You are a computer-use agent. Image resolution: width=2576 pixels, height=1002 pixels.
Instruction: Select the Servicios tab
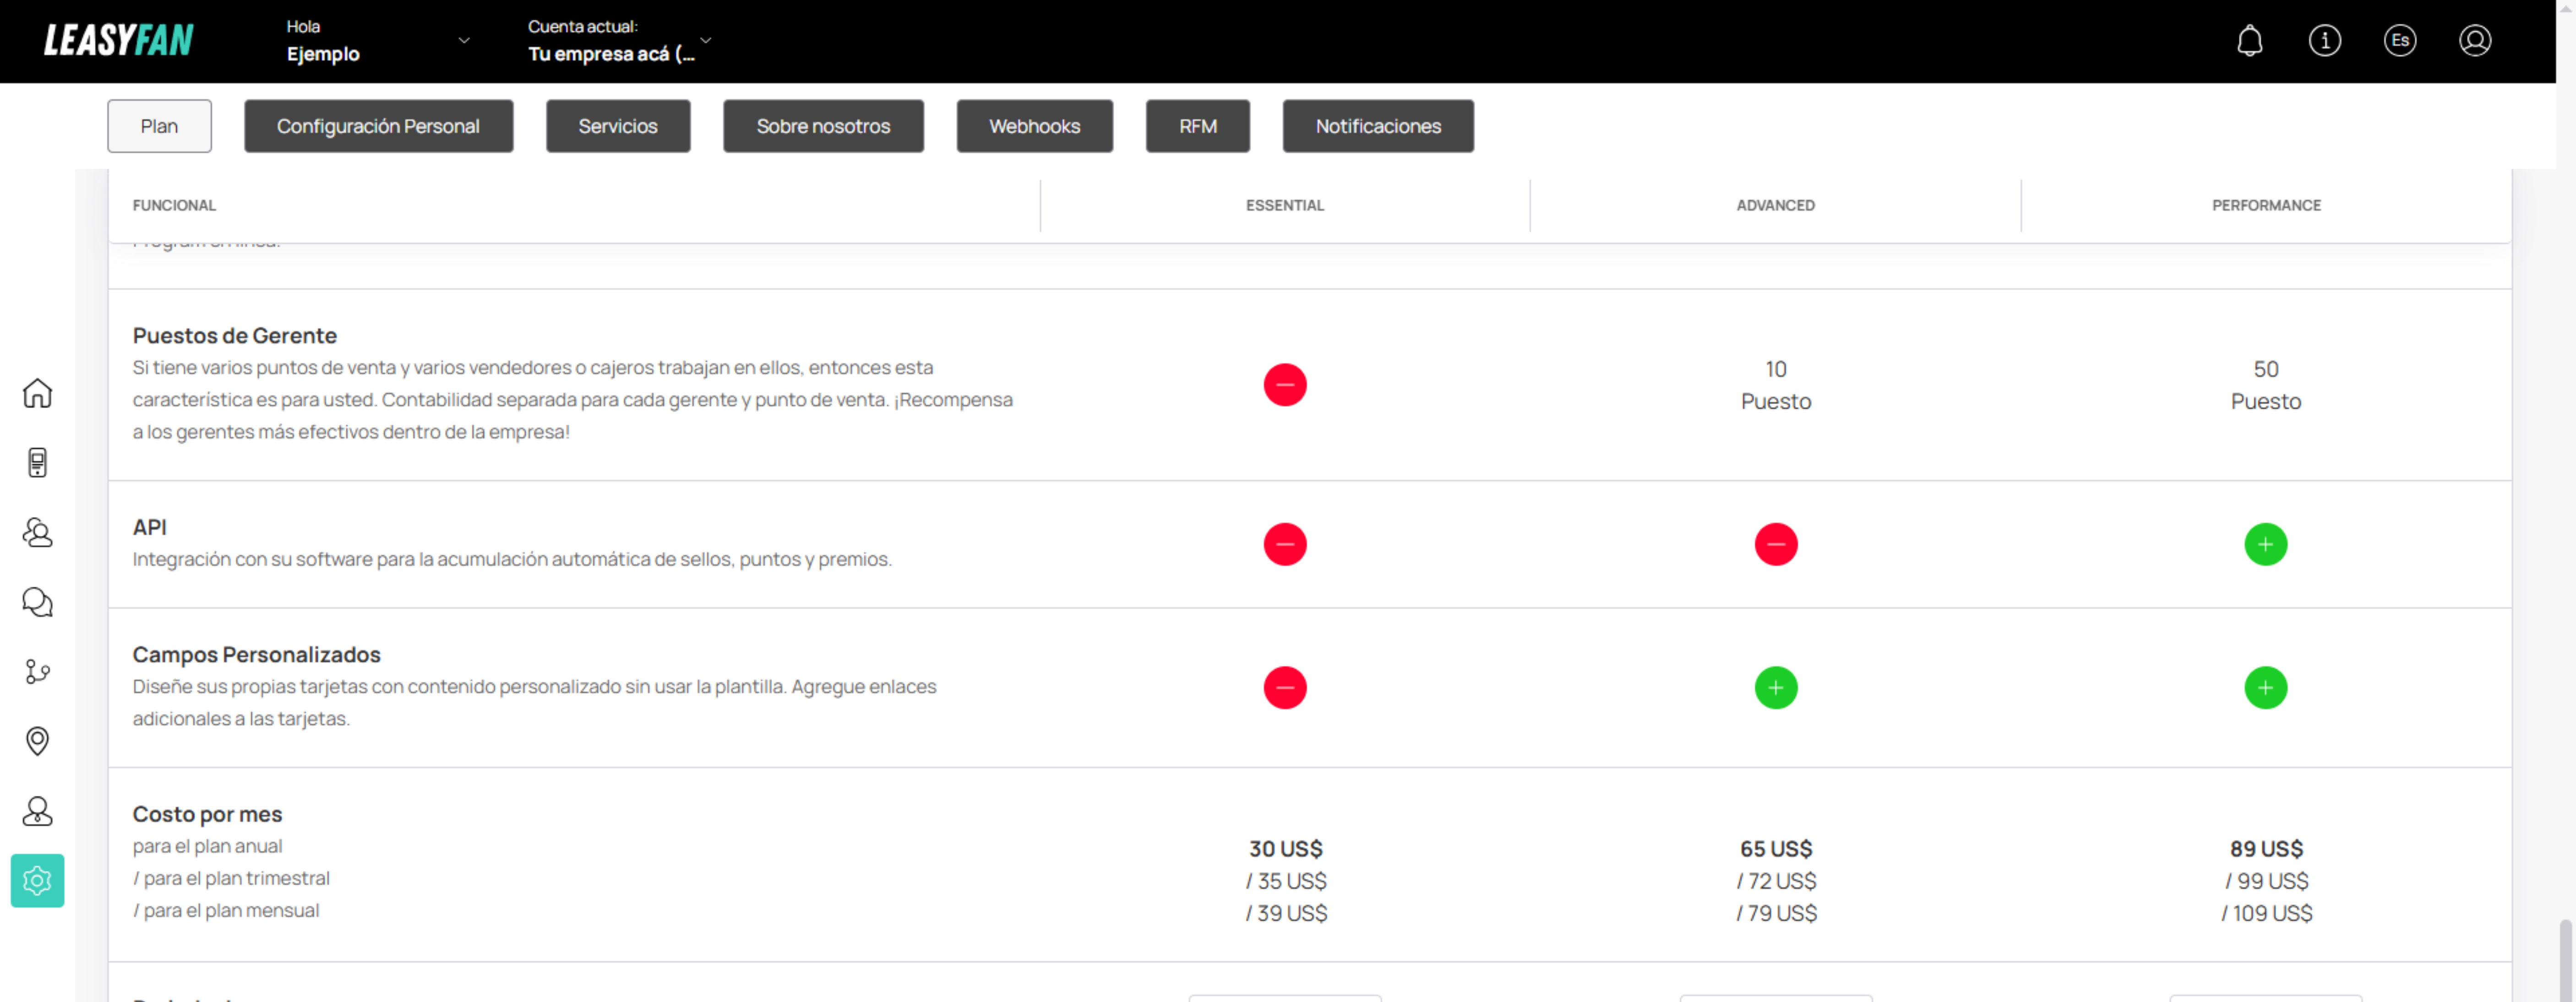(618, 126)
